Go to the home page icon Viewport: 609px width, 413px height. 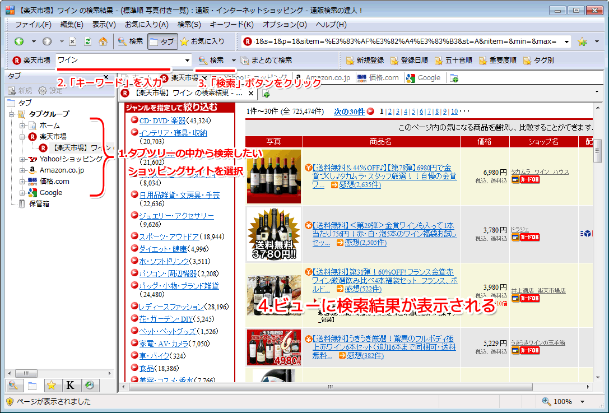103,41
